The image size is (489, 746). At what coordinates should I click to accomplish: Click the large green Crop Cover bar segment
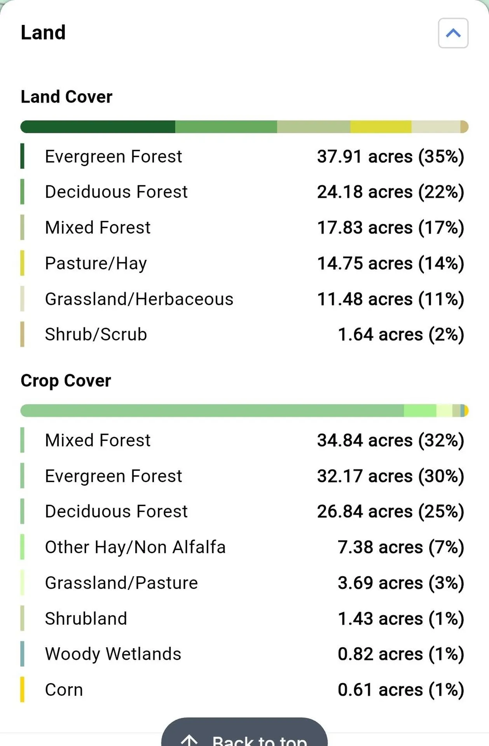(x=212, y=411)
